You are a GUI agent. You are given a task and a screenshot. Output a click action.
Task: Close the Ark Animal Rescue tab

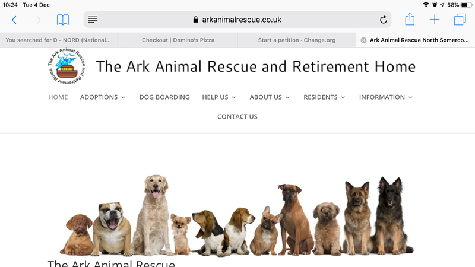pyautogui.click(x=363, y=40)
